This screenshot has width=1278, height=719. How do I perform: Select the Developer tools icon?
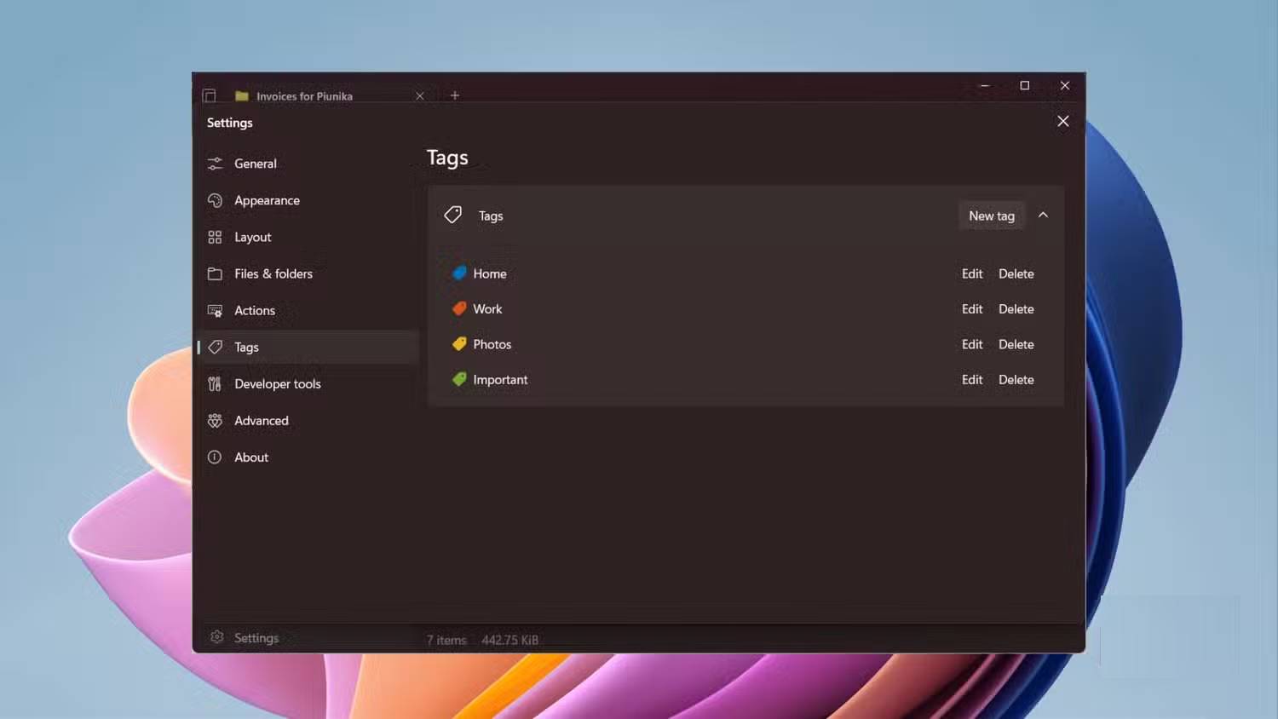tap(216, 383)
